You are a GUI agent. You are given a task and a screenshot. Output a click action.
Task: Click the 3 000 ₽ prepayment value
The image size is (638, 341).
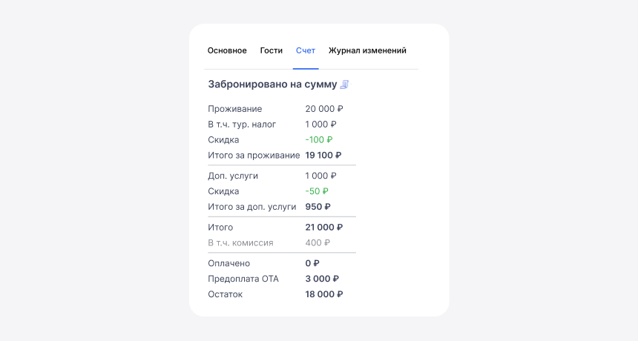click(x=322, y=279)
